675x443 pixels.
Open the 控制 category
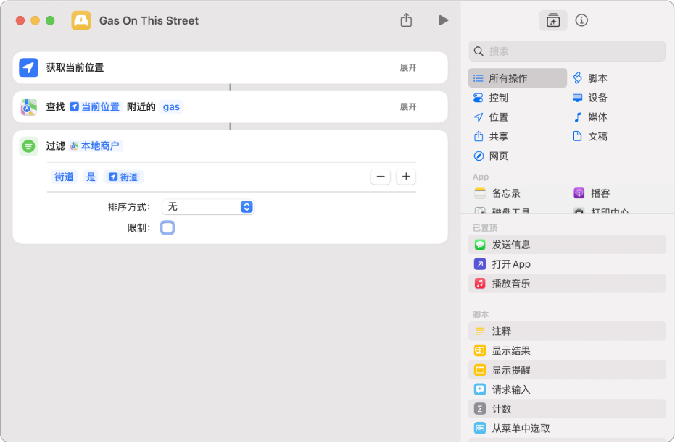[491, 98]
